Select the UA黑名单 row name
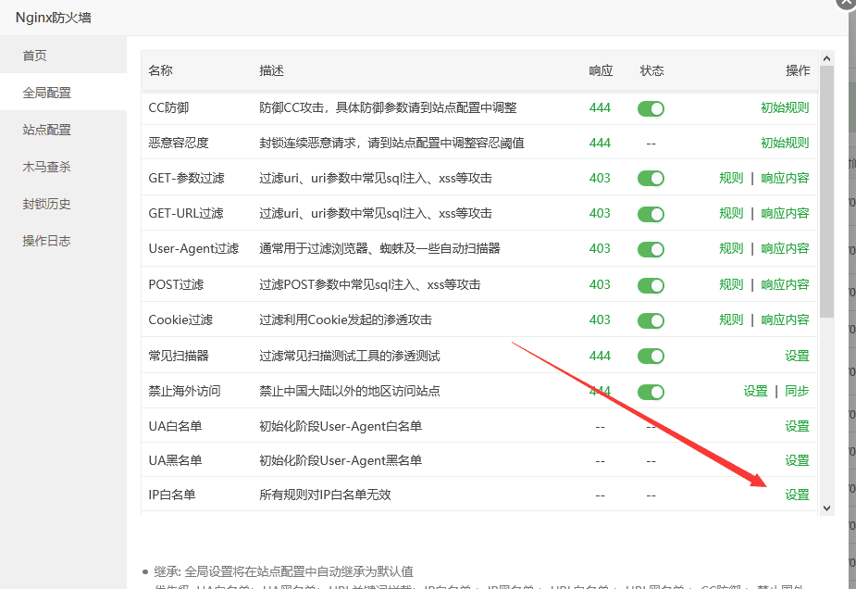Image resolution: width=856 pixels, height=589 pixels. point(175,460)
